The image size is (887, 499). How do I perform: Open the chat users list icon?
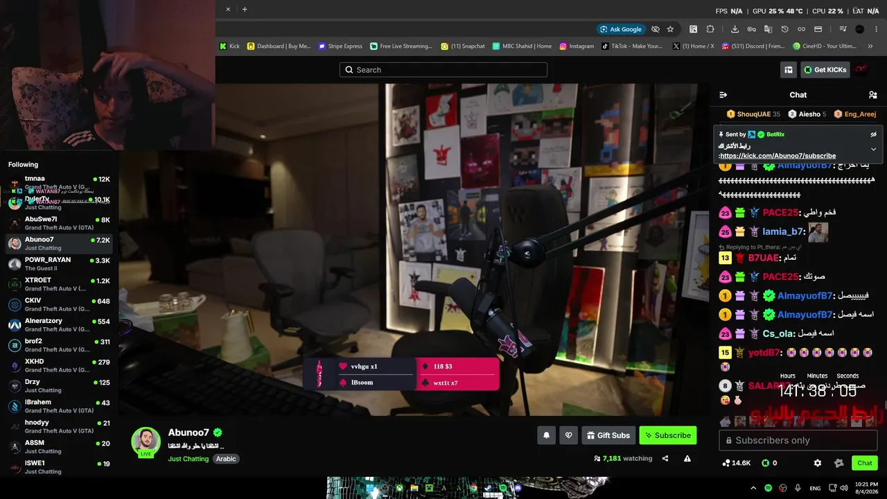pos(872,95)
